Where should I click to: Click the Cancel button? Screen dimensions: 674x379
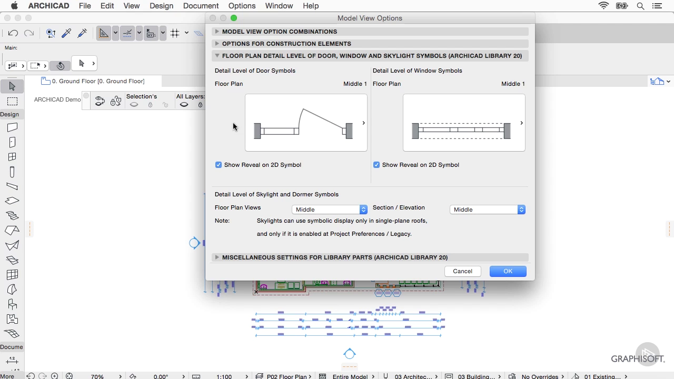point(462,271)
